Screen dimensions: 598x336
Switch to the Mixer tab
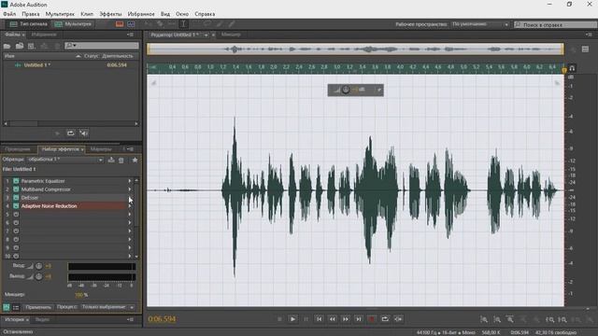[x=231, y=35]
